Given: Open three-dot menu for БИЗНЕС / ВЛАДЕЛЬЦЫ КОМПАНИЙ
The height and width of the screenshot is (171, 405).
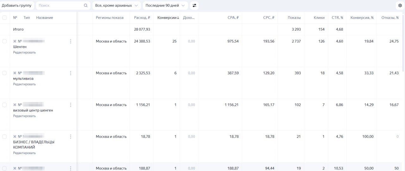Looking at the screenshot, I should (x=71, y=137).
